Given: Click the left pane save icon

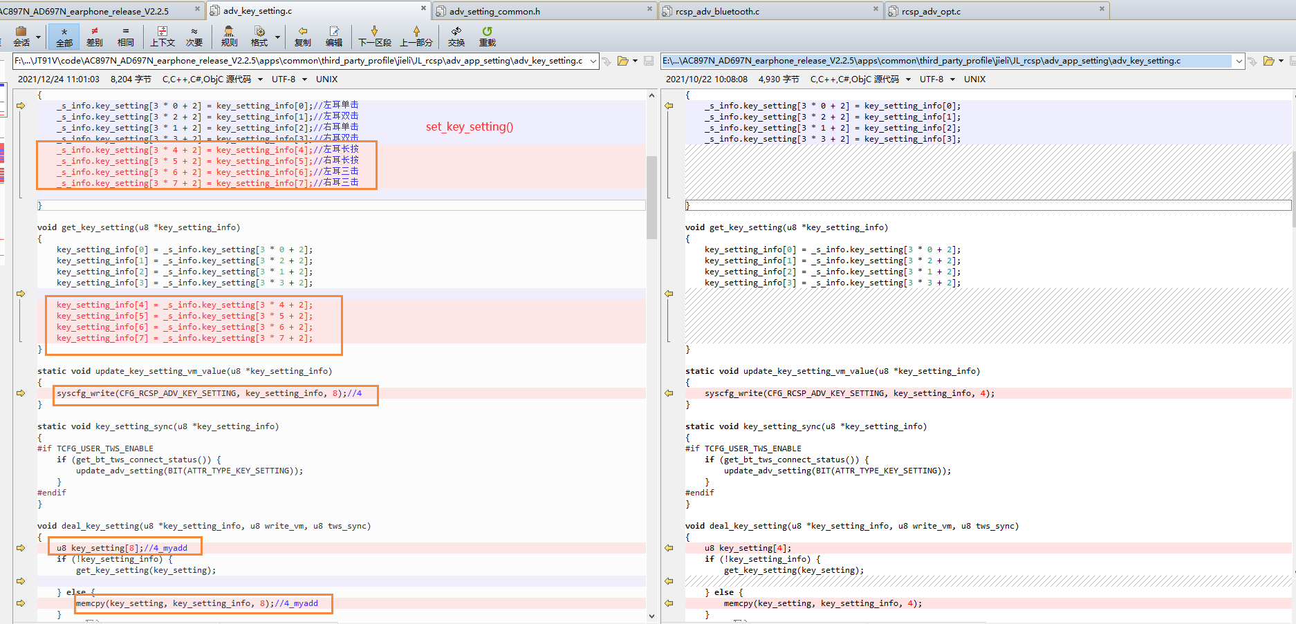Looking at the screenshot, I should point(649,61).
